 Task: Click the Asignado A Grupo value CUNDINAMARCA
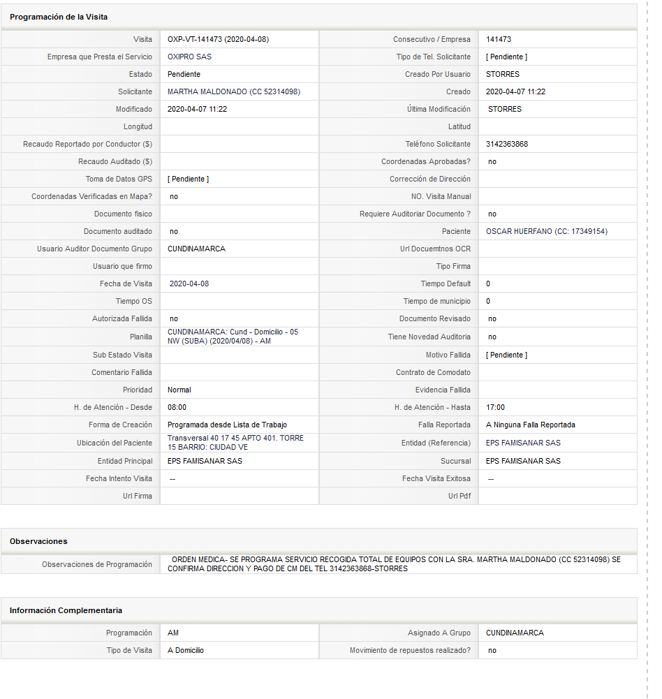point(515,633)
